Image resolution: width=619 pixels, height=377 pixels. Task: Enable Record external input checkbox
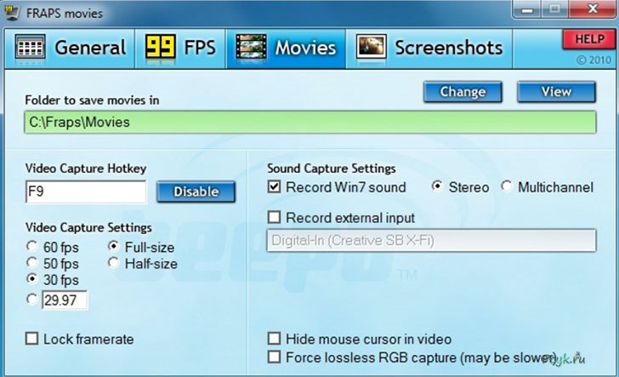pos(275,218)
